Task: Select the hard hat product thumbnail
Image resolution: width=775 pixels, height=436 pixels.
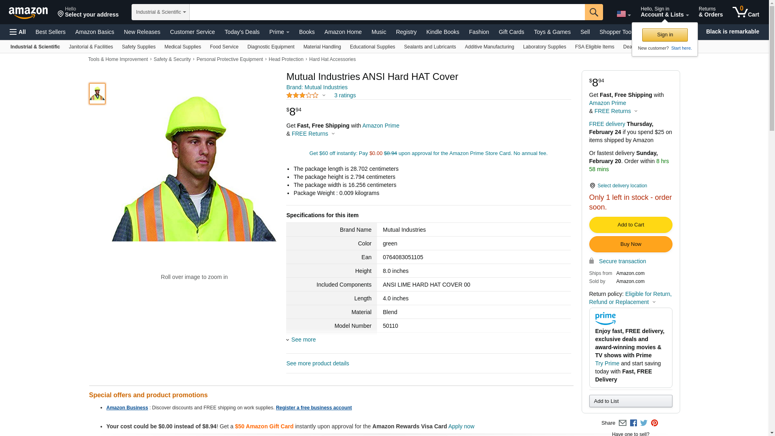Action: click(97, 94)
